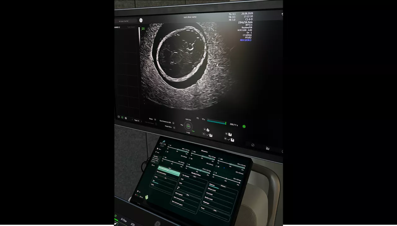
Task: Go to the previous page arrow beside Page 1/1
Action: click(132, 120)
